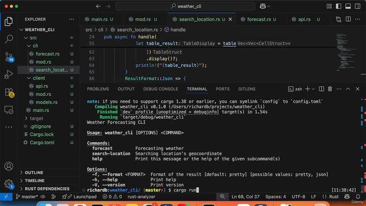Open Cargo.toml in the file tree

pyautogui.click(x=42, y=142)
